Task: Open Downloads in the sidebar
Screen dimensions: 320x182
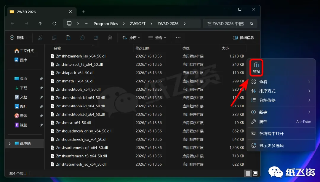Action: tap(21, 88)
